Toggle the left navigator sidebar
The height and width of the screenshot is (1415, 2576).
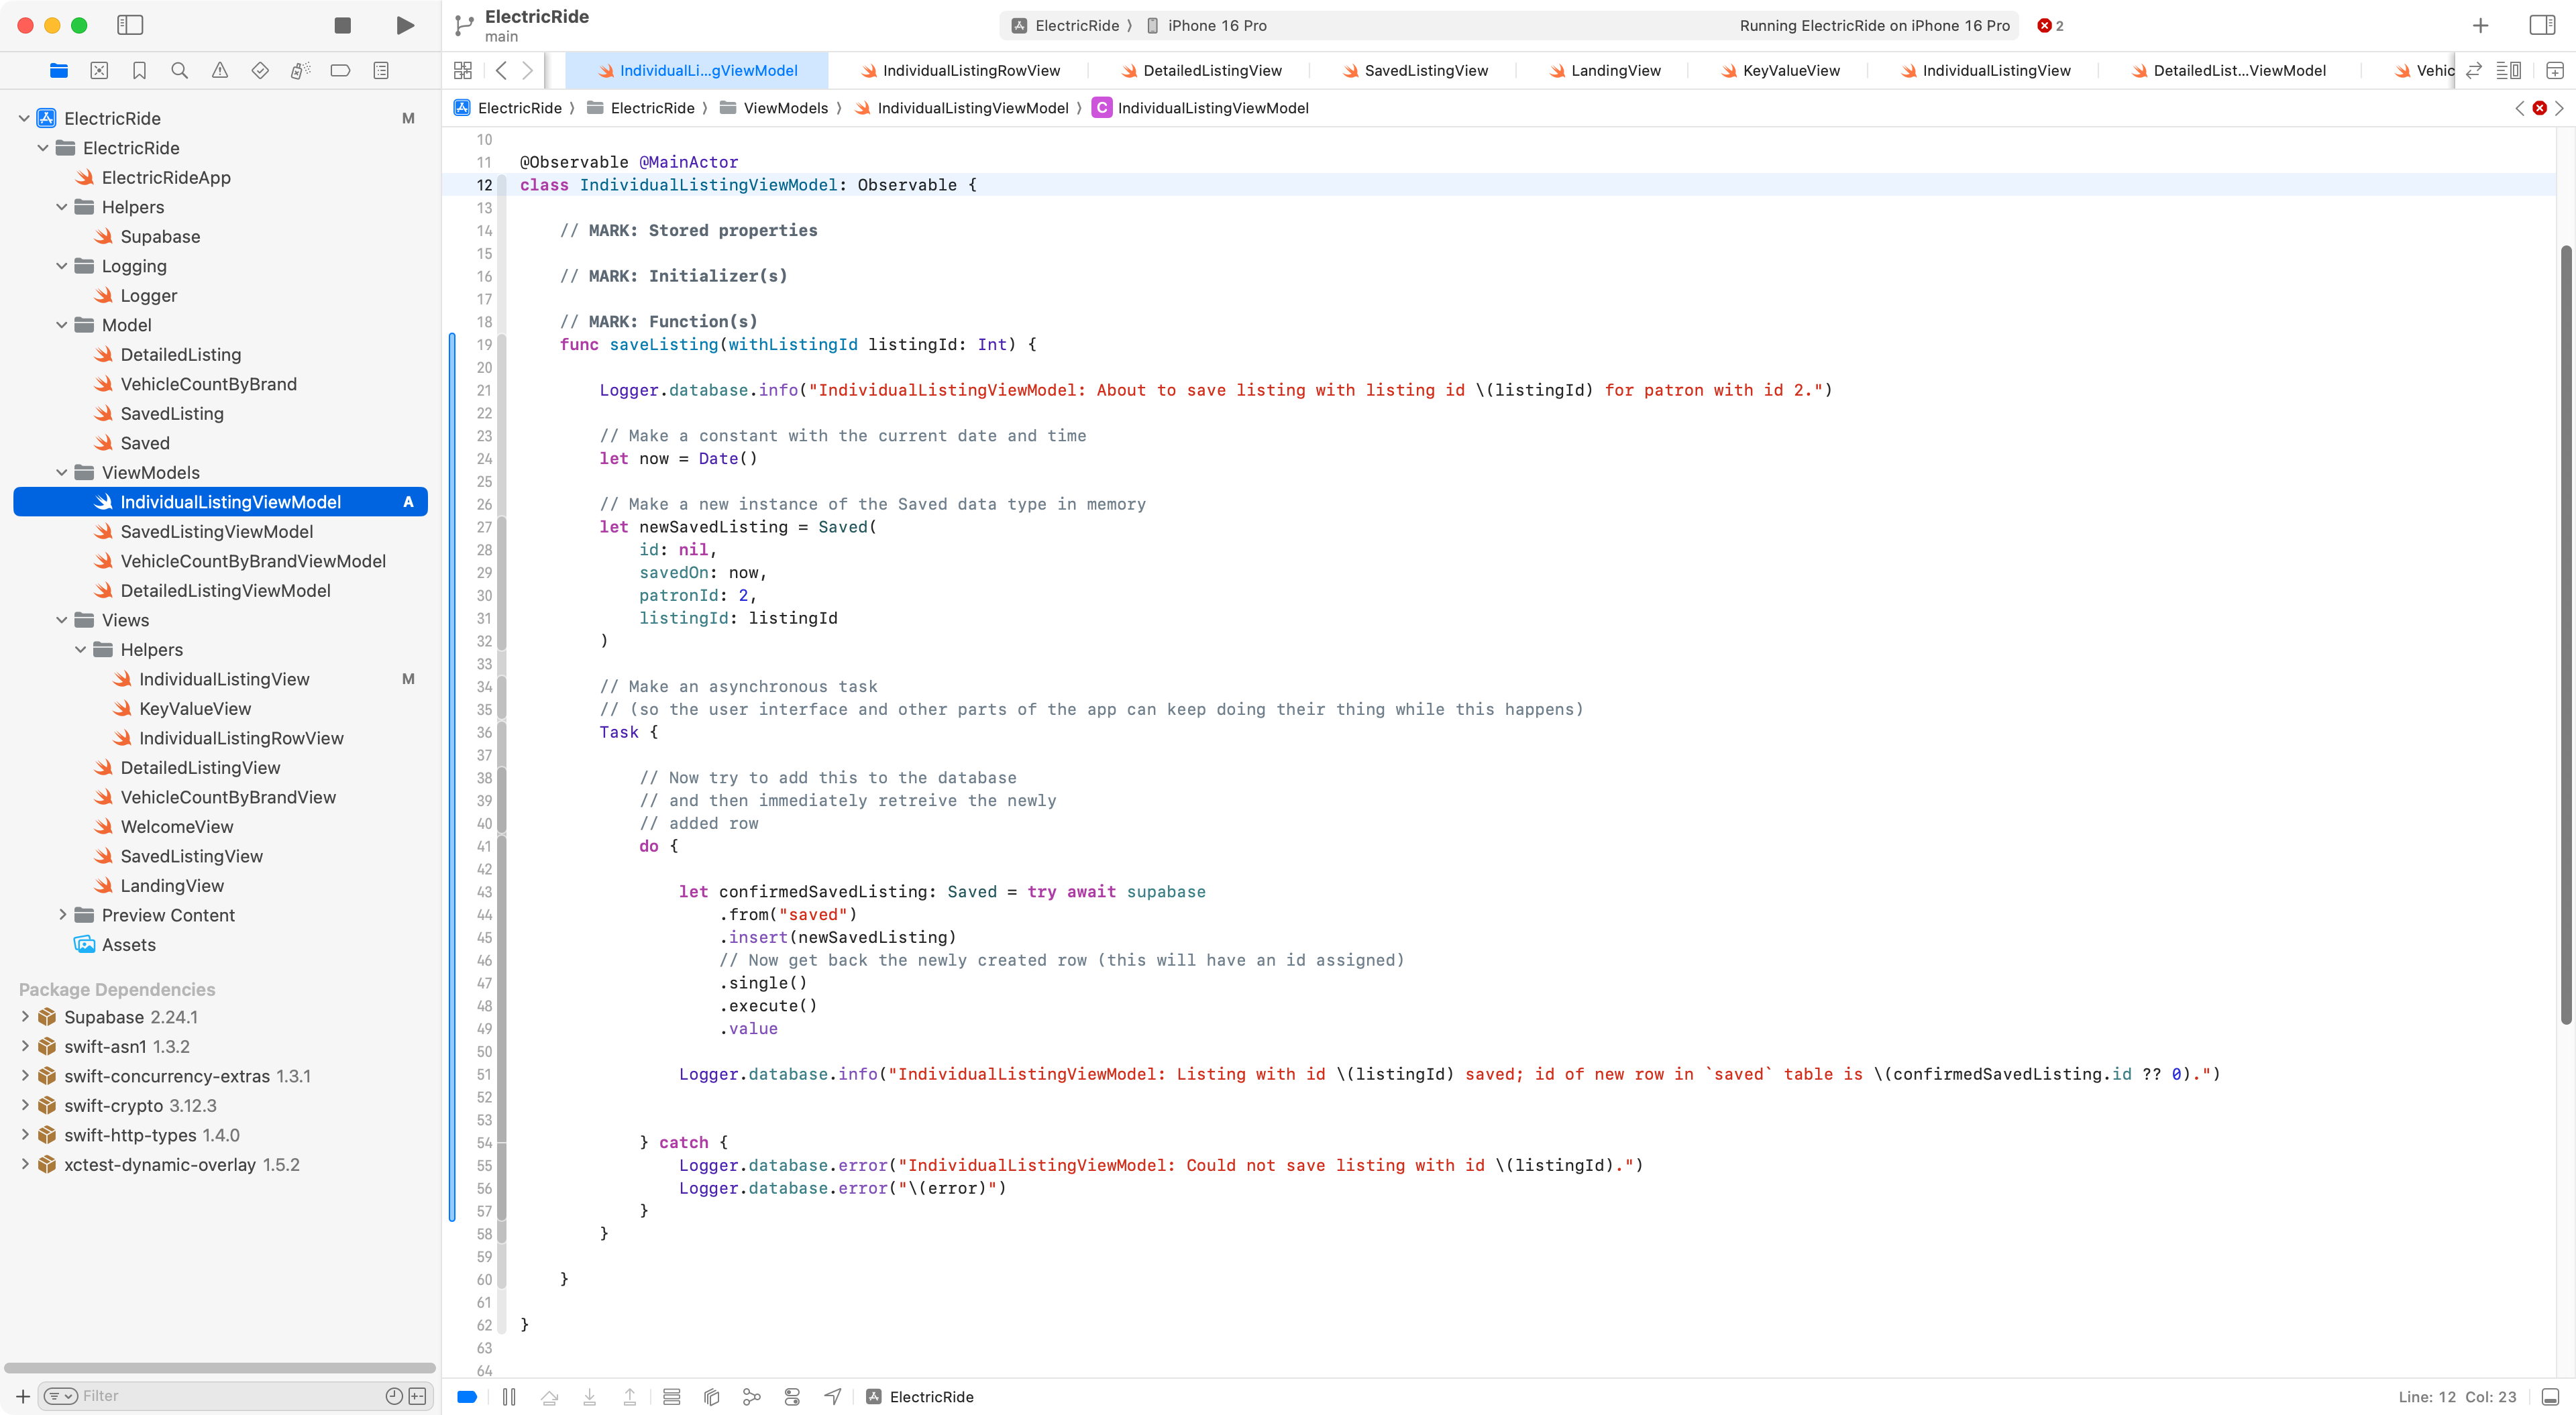click(130, 26)
